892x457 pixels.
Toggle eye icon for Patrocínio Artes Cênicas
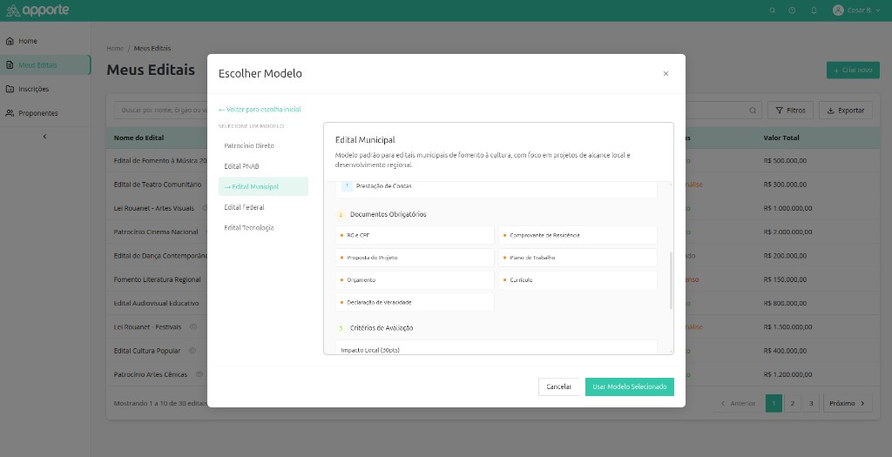(x=199, y=374)
